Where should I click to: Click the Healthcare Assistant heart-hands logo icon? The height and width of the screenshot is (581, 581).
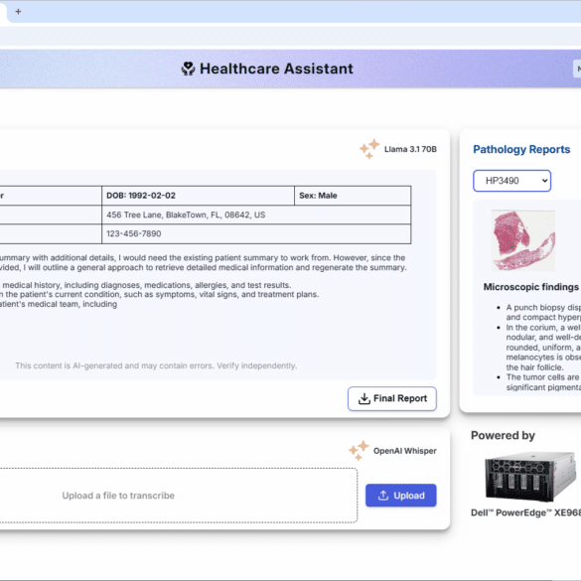click(x=189, y=69)
